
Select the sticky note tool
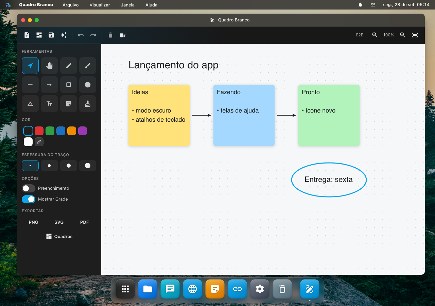pos(69,104)
